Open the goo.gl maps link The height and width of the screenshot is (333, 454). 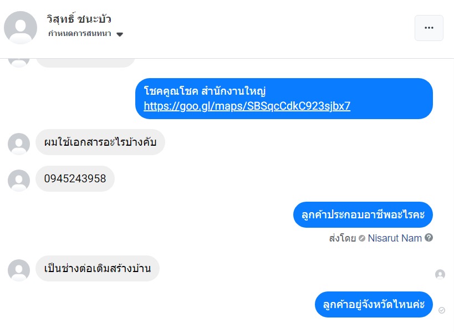[247, 106]
